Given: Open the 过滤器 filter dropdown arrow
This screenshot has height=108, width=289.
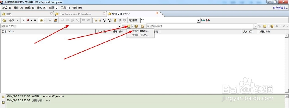Looking at the screenshot, I should 199,21.
